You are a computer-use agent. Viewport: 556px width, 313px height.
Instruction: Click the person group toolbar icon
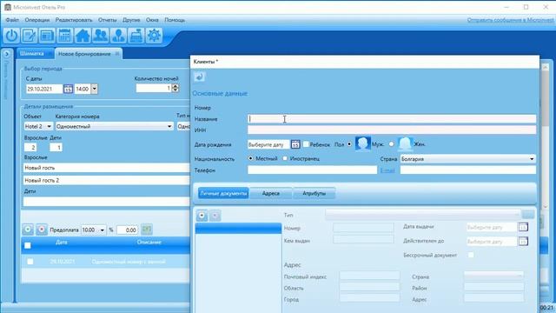coord(118,36)
